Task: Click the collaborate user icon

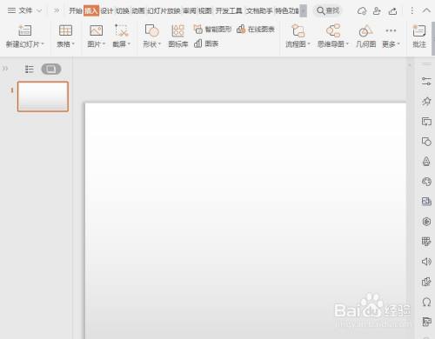Action: click(377, 11)
